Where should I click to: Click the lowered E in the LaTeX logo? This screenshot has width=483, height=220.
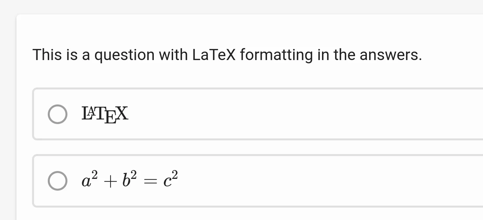click(111, 118)
